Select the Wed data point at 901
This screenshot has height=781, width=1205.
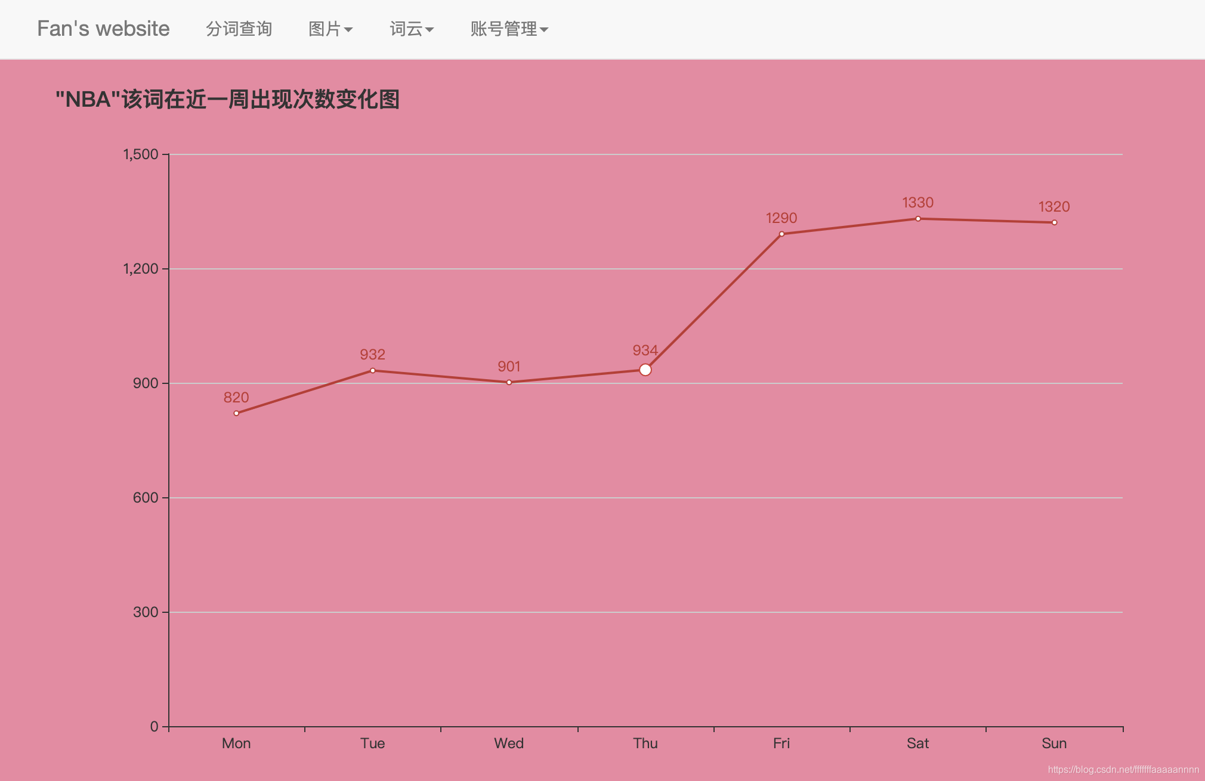coord(509,382)
